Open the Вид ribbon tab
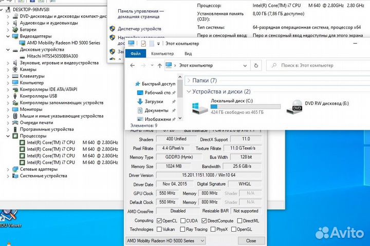Screen dimensions: 370x246 188,54
